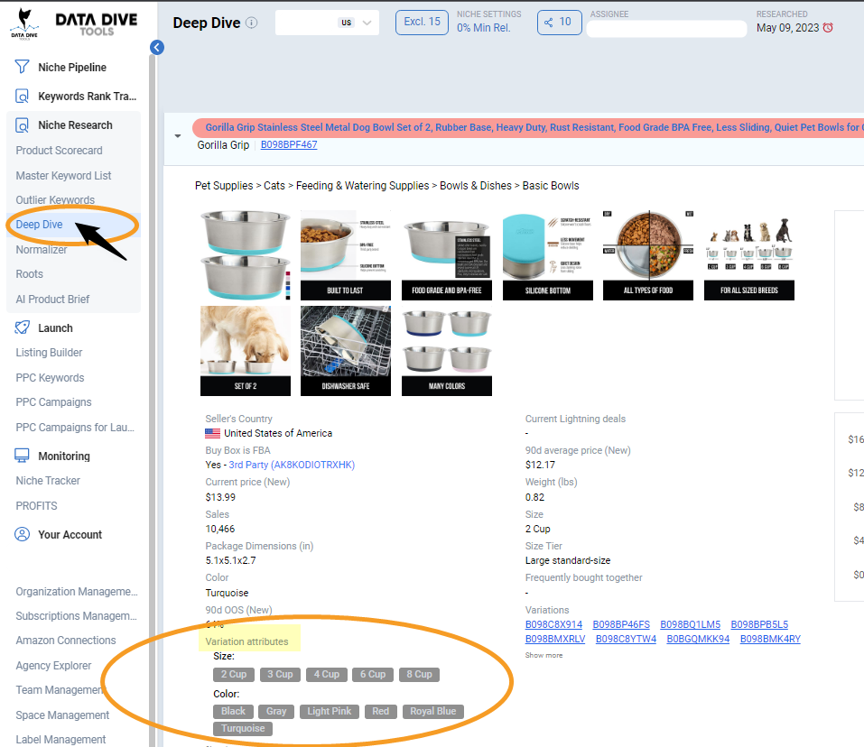Go to PPC Keywords
Screen dimensions: 864x747
[x=51, y=378]
